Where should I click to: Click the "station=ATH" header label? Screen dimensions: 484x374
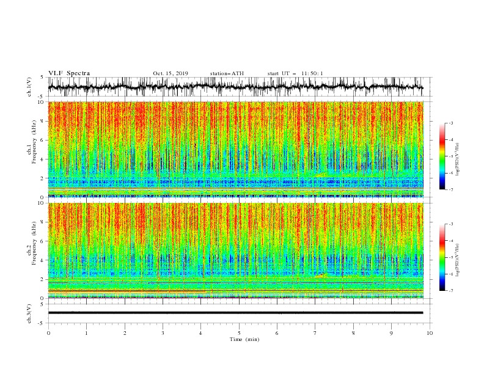pyautogui.click(x=227, y=73)
